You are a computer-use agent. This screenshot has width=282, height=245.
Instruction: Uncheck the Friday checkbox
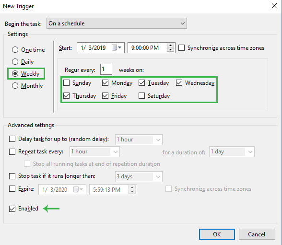coord(105,96)
